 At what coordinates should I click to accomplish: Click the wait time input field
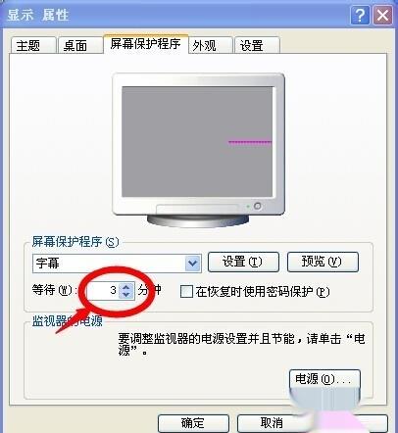103,290
